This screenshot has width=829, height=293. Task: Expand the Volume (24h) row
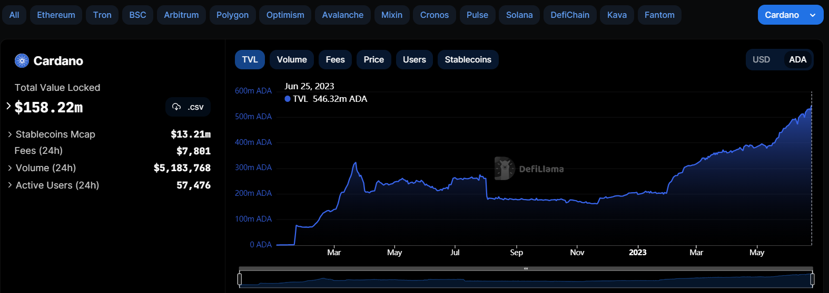pyautogui.click(x=10, y=168)
